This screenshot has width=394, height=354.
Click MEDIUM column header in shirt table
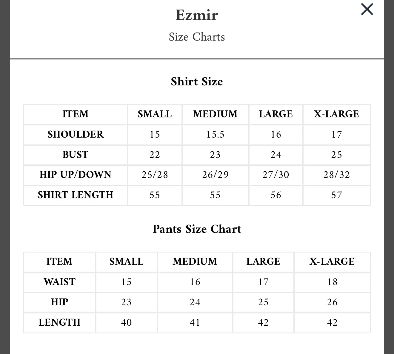pos(215,114)
